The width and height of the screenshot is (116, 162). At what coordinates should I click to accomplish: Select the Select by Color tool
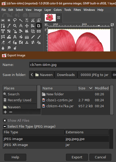coord(27,20)
